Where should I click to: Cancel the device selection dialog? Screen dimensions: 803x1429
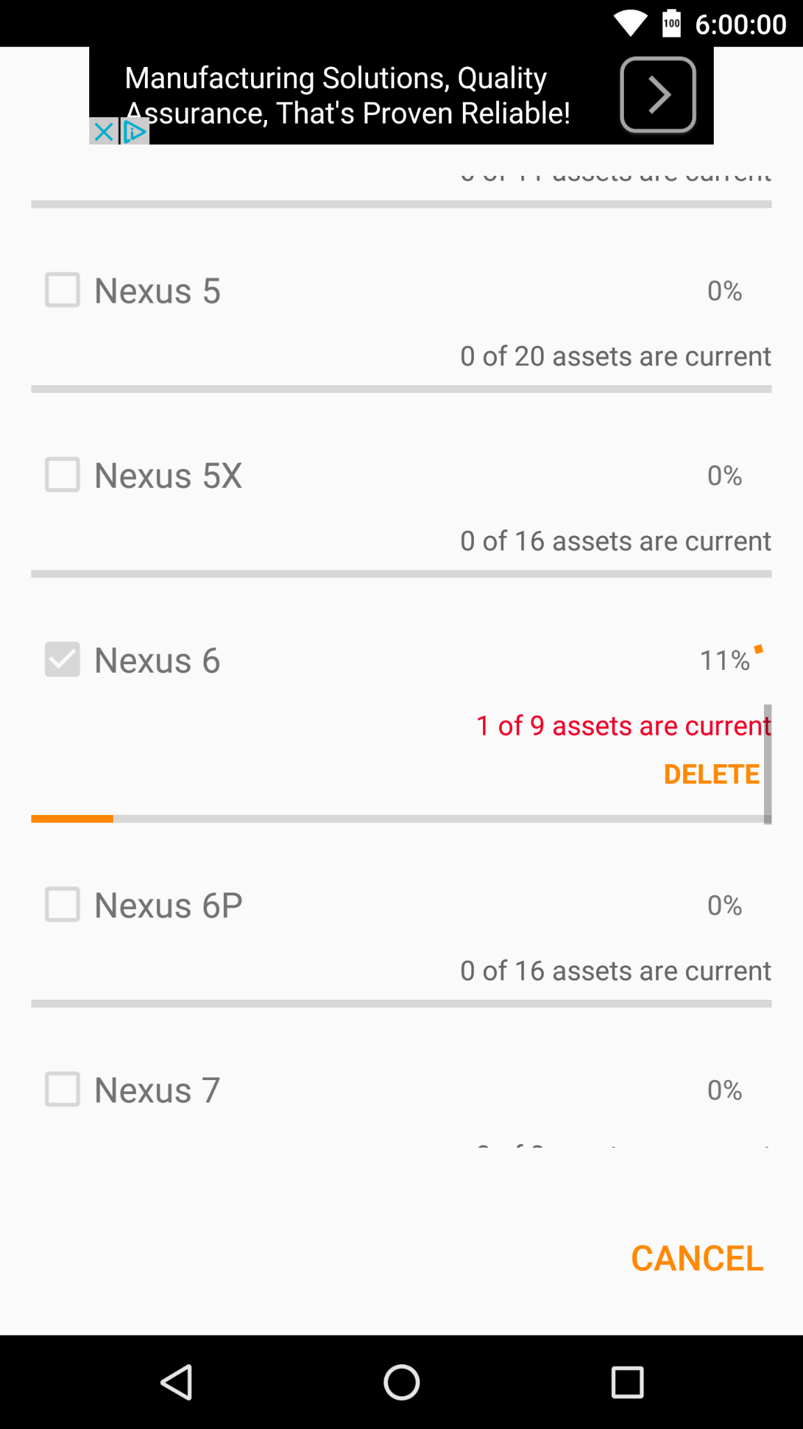(x=696, y=1259)
